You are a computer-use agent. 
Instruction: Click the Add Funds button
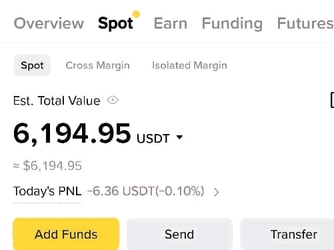pos(66,234)
